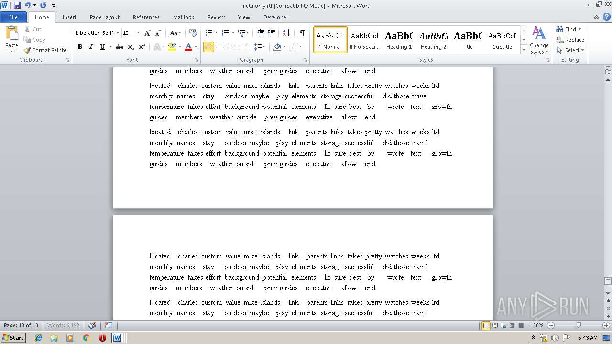Shrink font size with the smaller A icon
612x344 pixels.
point(158,33)
